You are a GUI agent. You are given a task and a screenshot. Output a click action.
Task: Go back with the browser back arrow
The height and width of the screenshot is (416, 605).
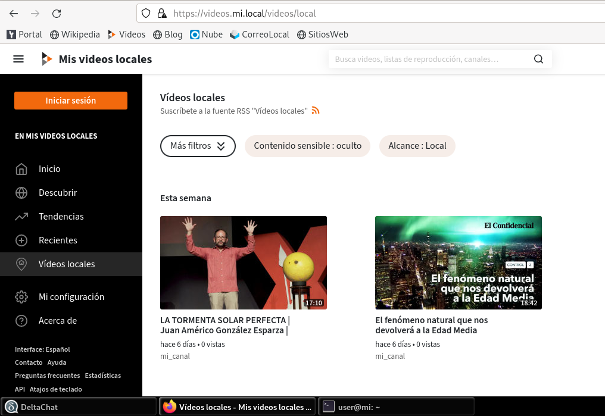point(14,14)
